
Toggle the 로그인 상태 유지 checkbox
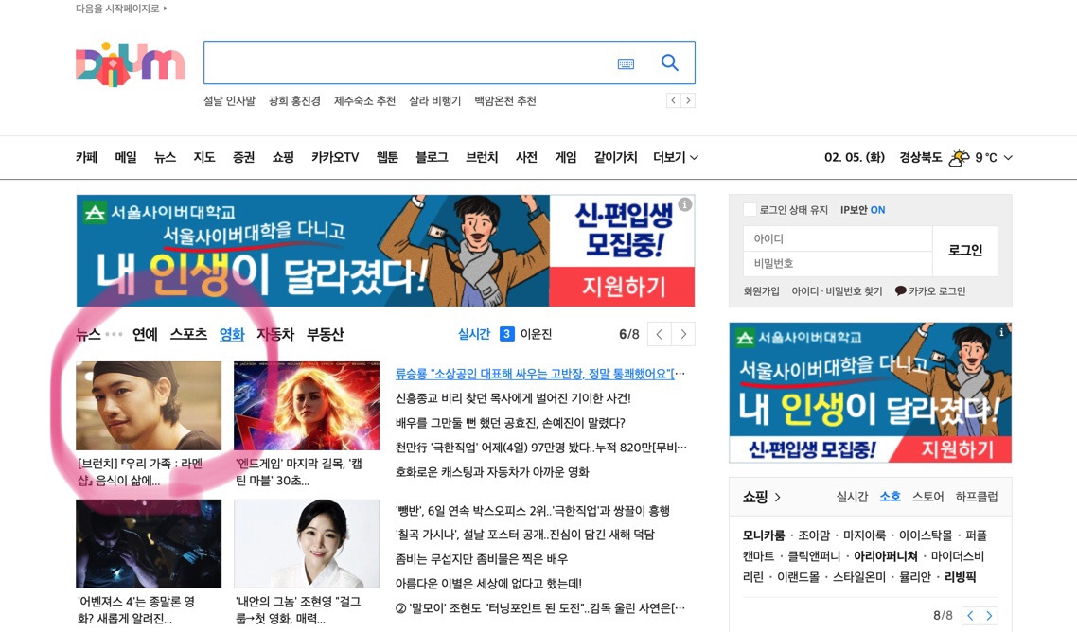coord(750,209)
